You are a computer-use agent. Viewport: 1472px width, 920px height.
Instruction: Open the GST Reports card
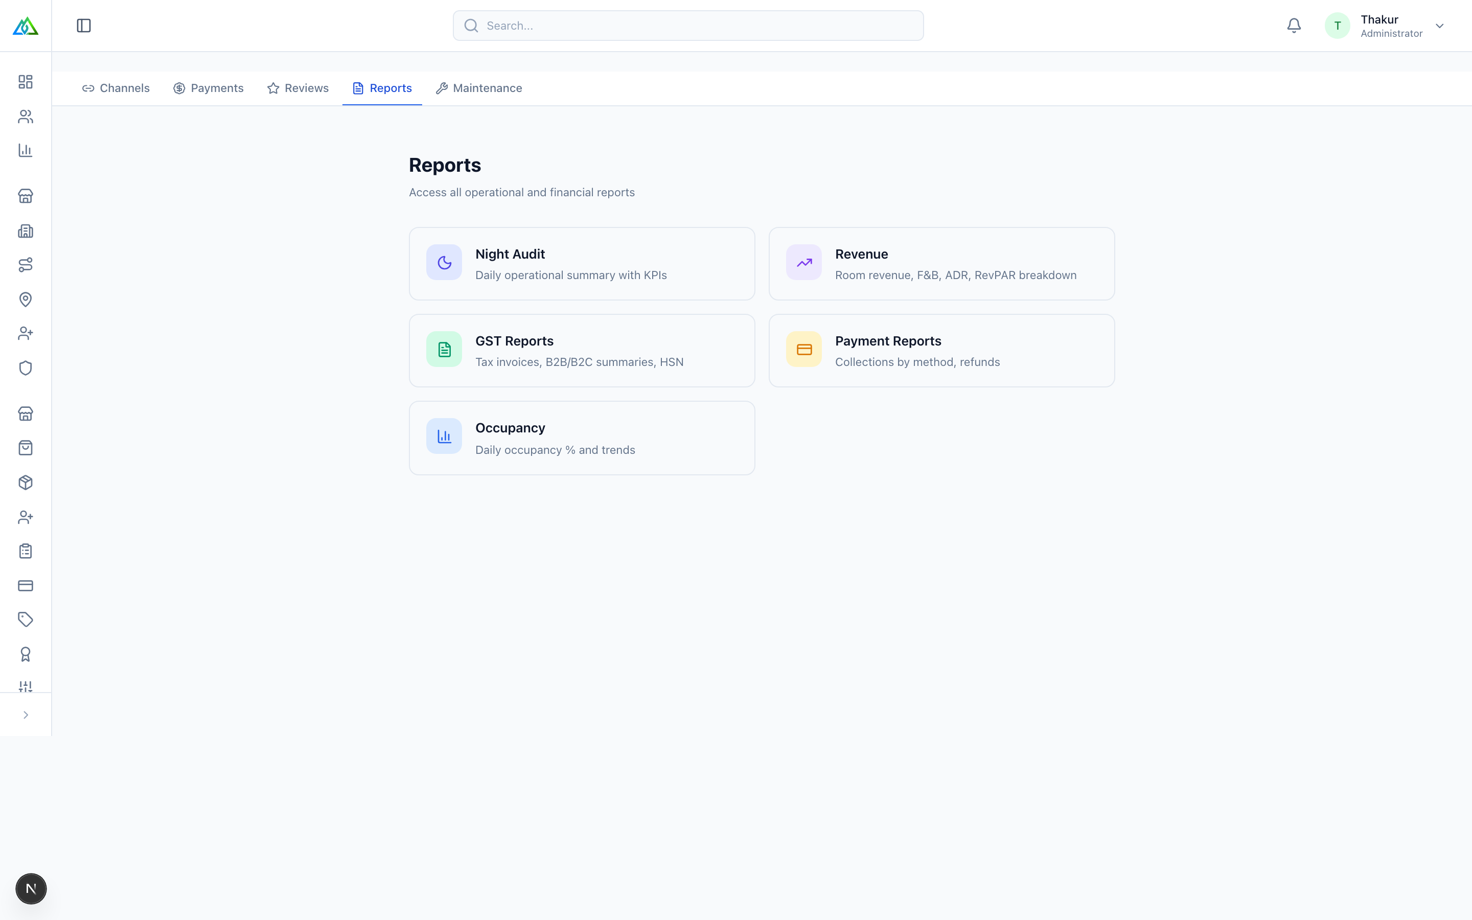582,351
